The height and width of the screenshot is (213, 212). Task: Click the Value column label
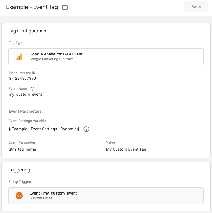110,142
